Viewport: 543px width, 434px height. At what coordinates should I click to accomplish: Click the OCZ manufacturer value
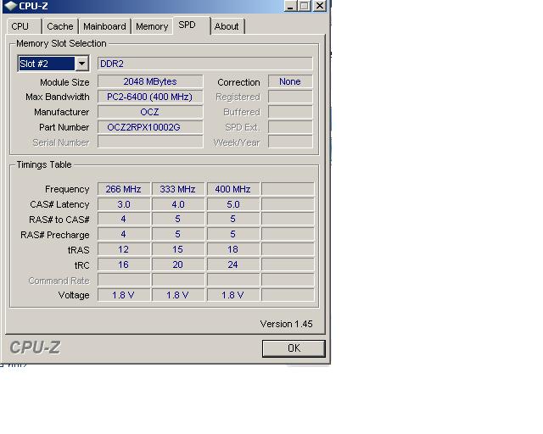click(x=150, y=112)
